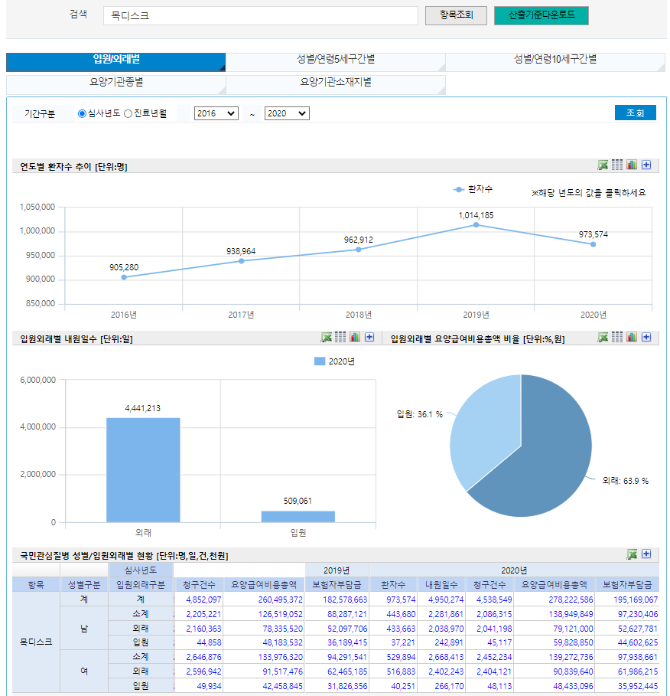
Task: Show chart view icon for 요양급여비용총액 비율 section
Action: pyautogui.click(x=632, y=338)
